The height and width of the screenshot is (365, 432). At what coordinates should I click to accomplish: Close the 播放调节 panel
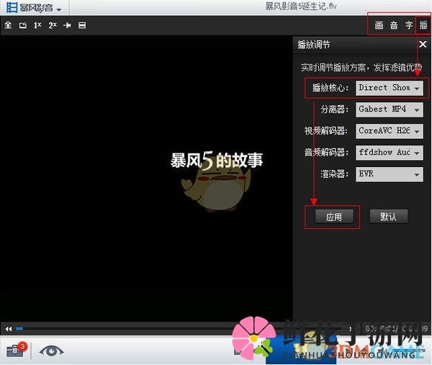(x=423, y=44)
